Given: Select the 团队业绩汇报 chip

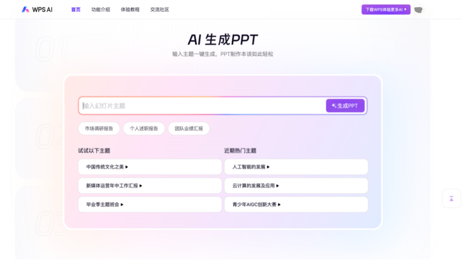Looking at the screenshot, I should [189, 128].
